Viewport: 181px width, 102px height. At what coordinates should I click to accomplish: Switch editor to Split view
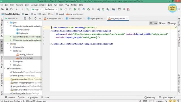(x=162, y=24)
